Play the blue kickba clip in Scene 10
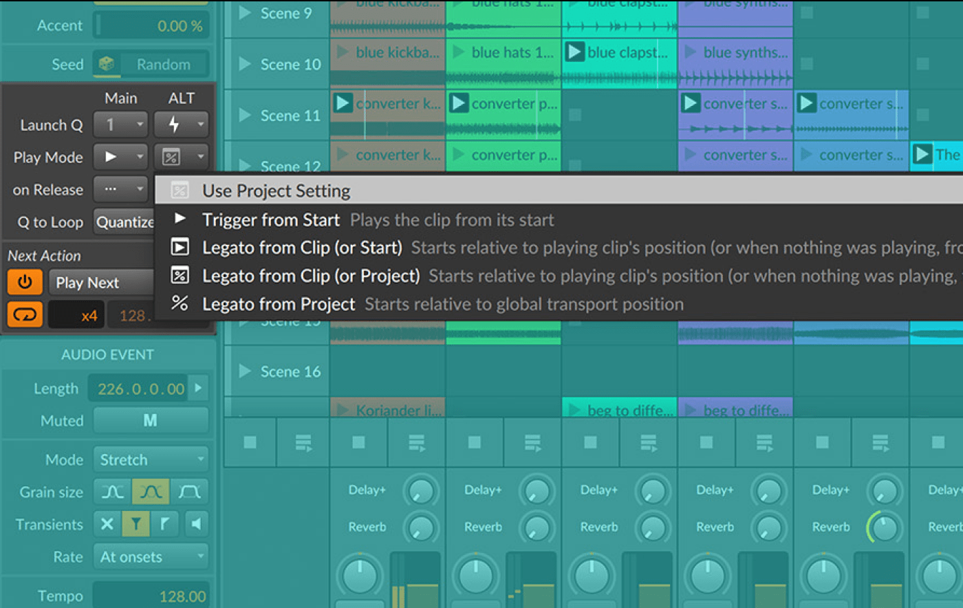Screen dimensions: 963x608 [x=342, y=52]
